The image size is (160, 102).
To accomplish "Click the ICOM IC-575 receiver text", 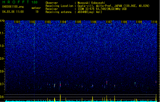I will click(x=102, y=9).
